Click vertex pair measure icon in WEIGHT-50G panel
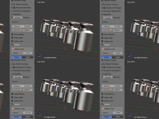 coord(107,90)
